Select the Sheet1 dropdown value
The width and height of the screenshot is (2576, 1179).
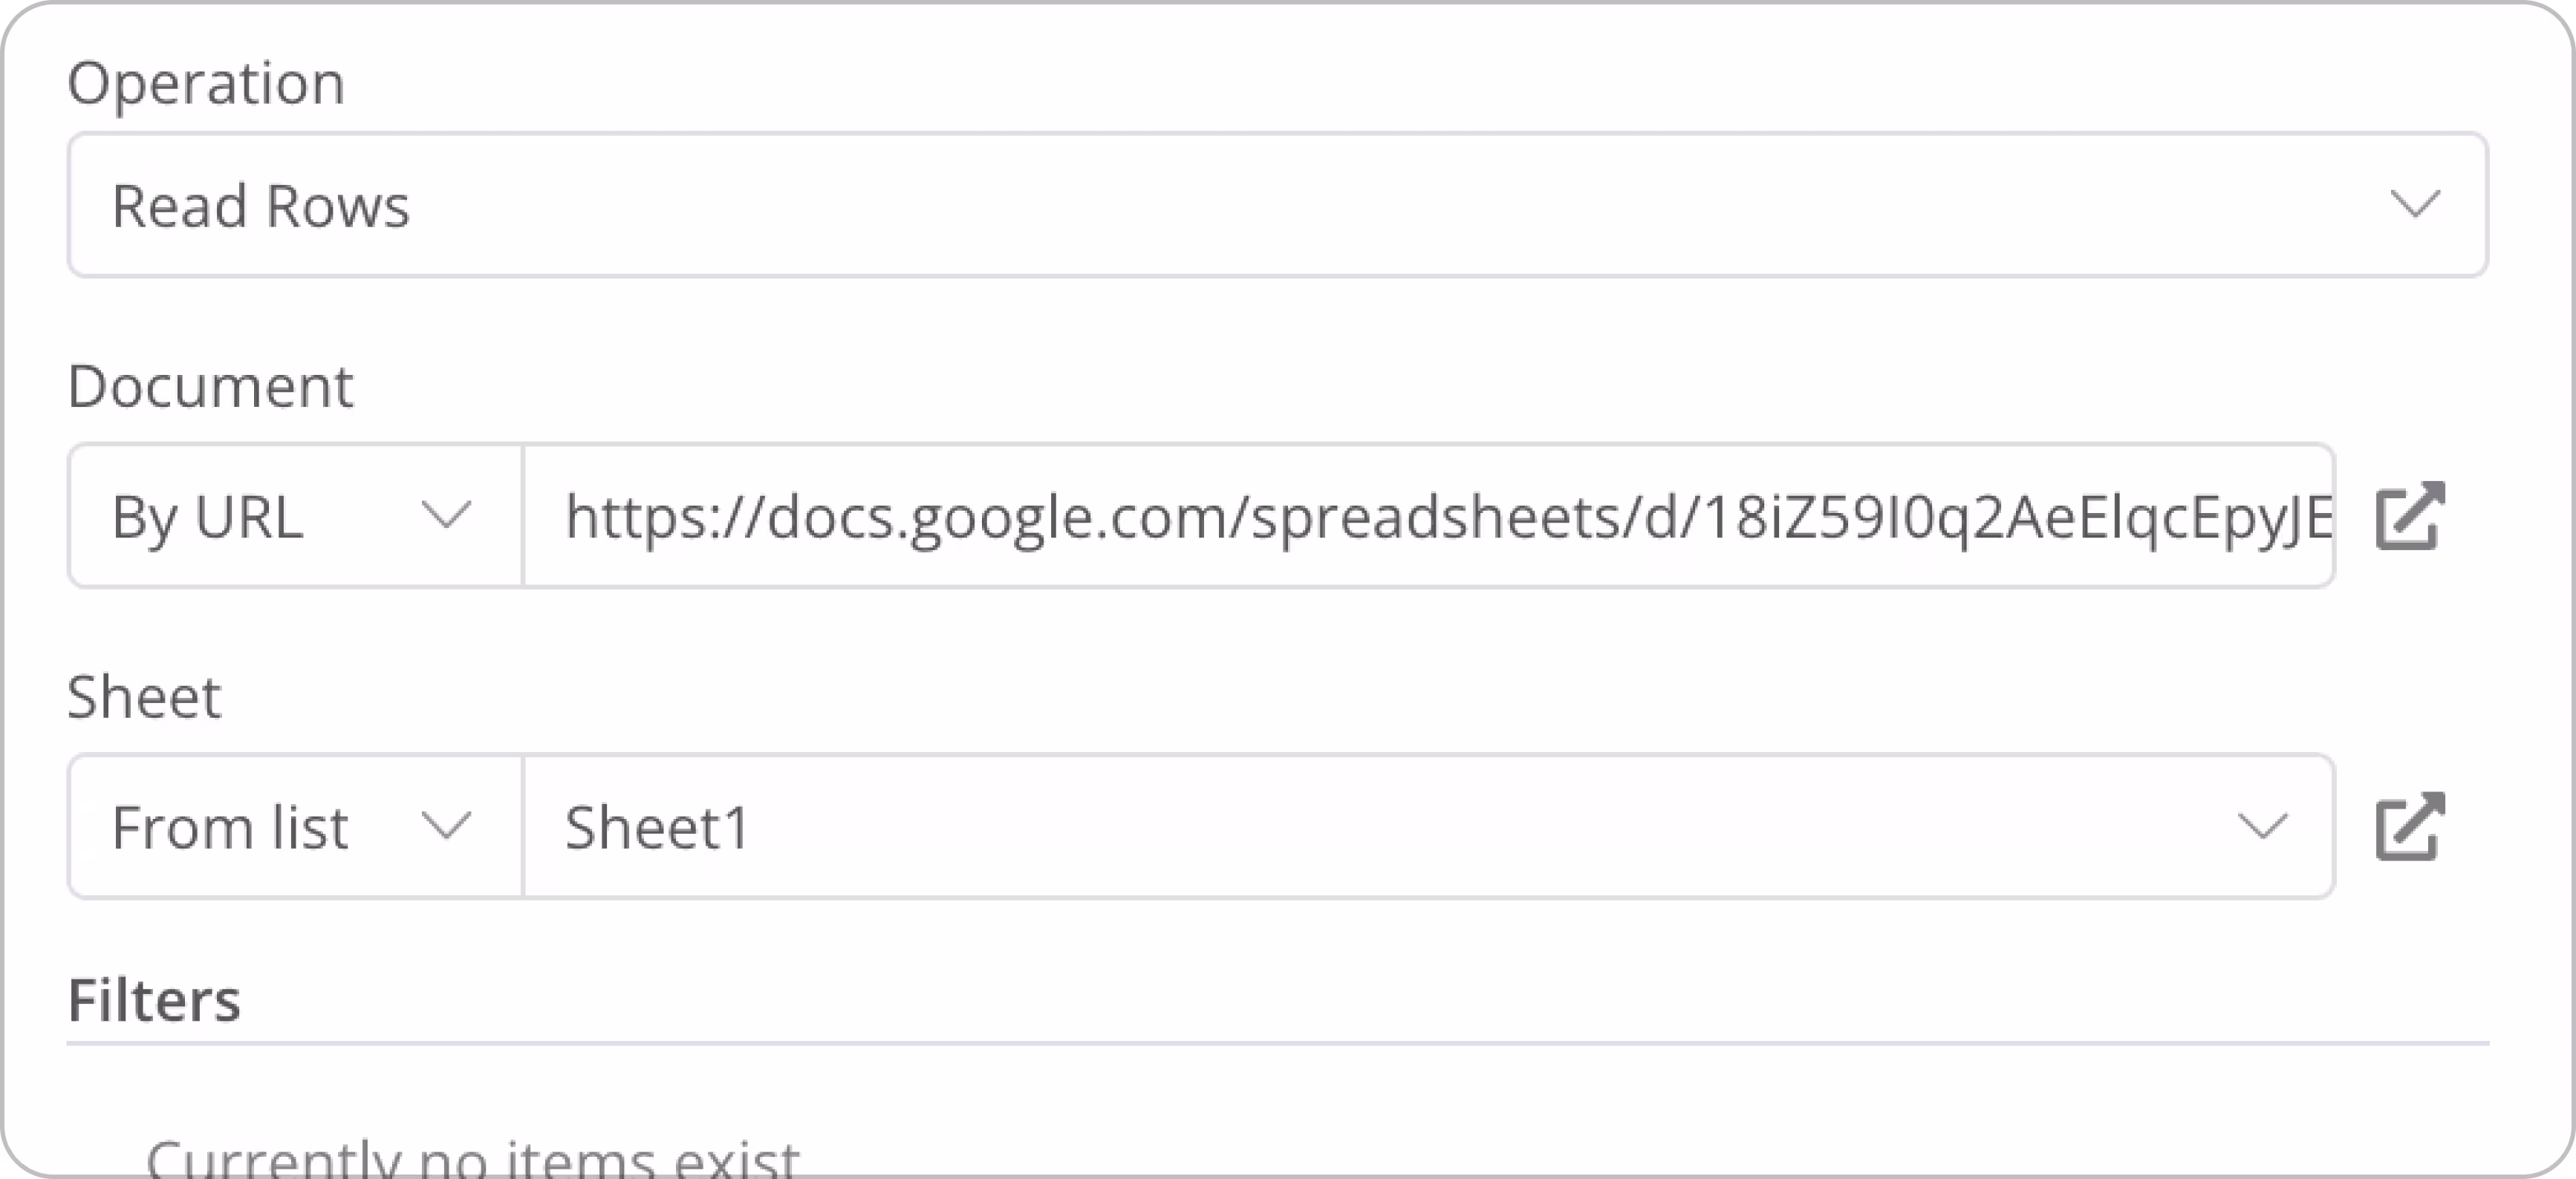[657, 827]
